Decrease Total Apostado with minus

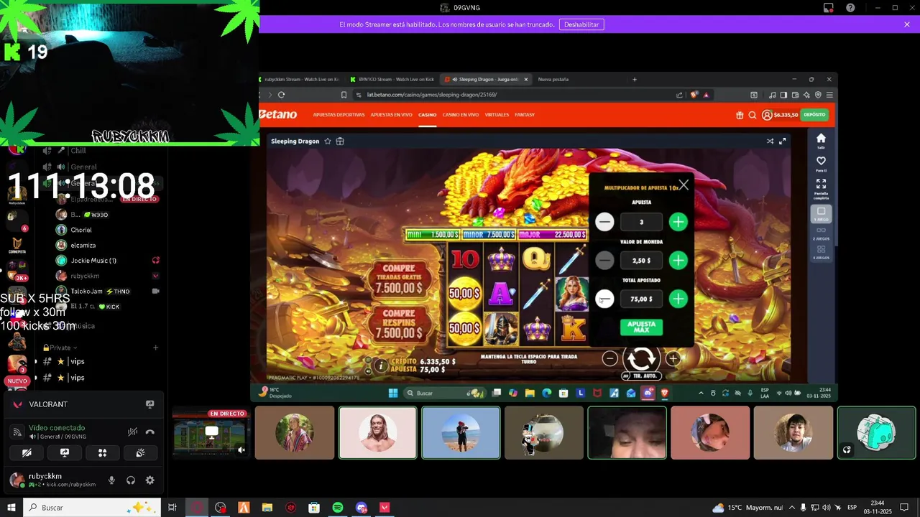coord(604,299)
